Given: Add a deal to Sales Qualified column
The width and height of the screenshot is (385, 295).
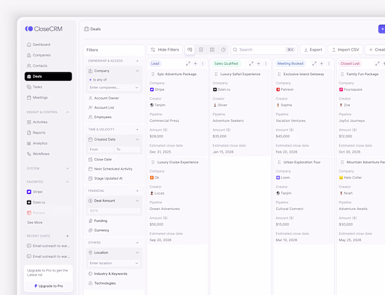Looking at the screenshot, I should point(258,64).
